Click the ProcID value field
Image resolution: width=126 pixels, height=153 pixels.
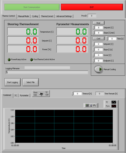coord(92,16)
